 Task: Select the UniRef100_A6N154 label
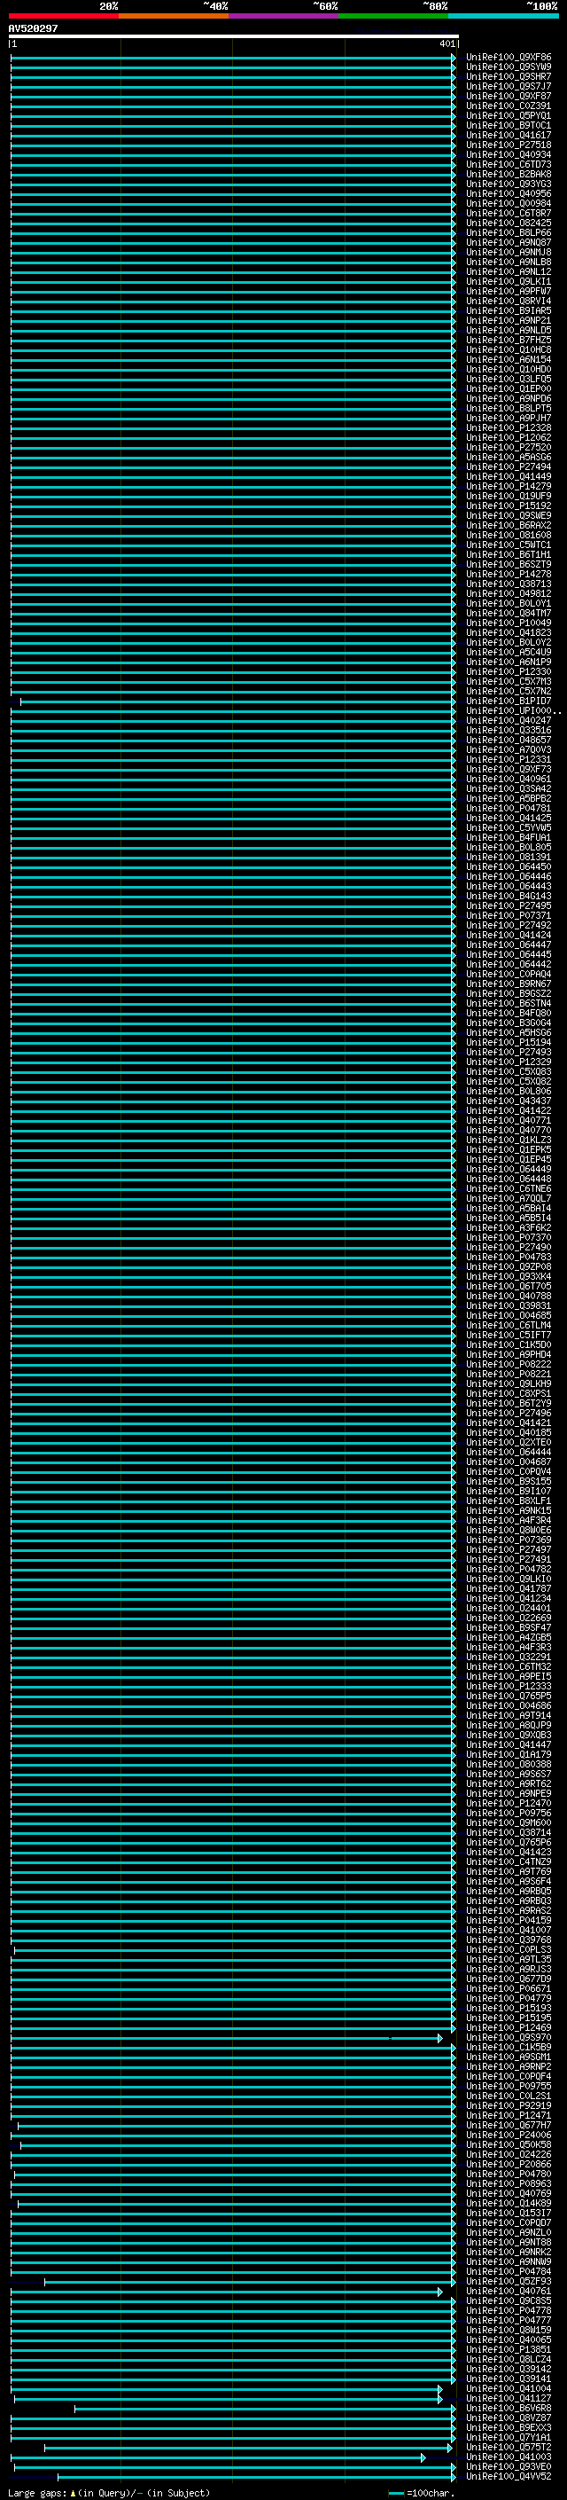pyautogui.click(x=509, y=359)
